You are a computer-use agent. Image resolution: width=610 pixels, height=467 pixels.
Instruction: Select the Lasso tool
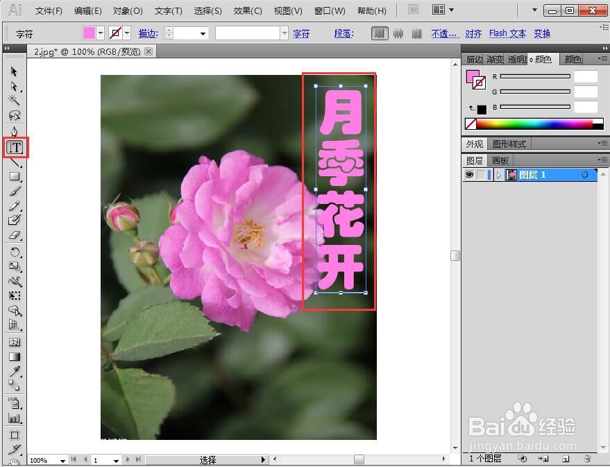tap(14, 115)
